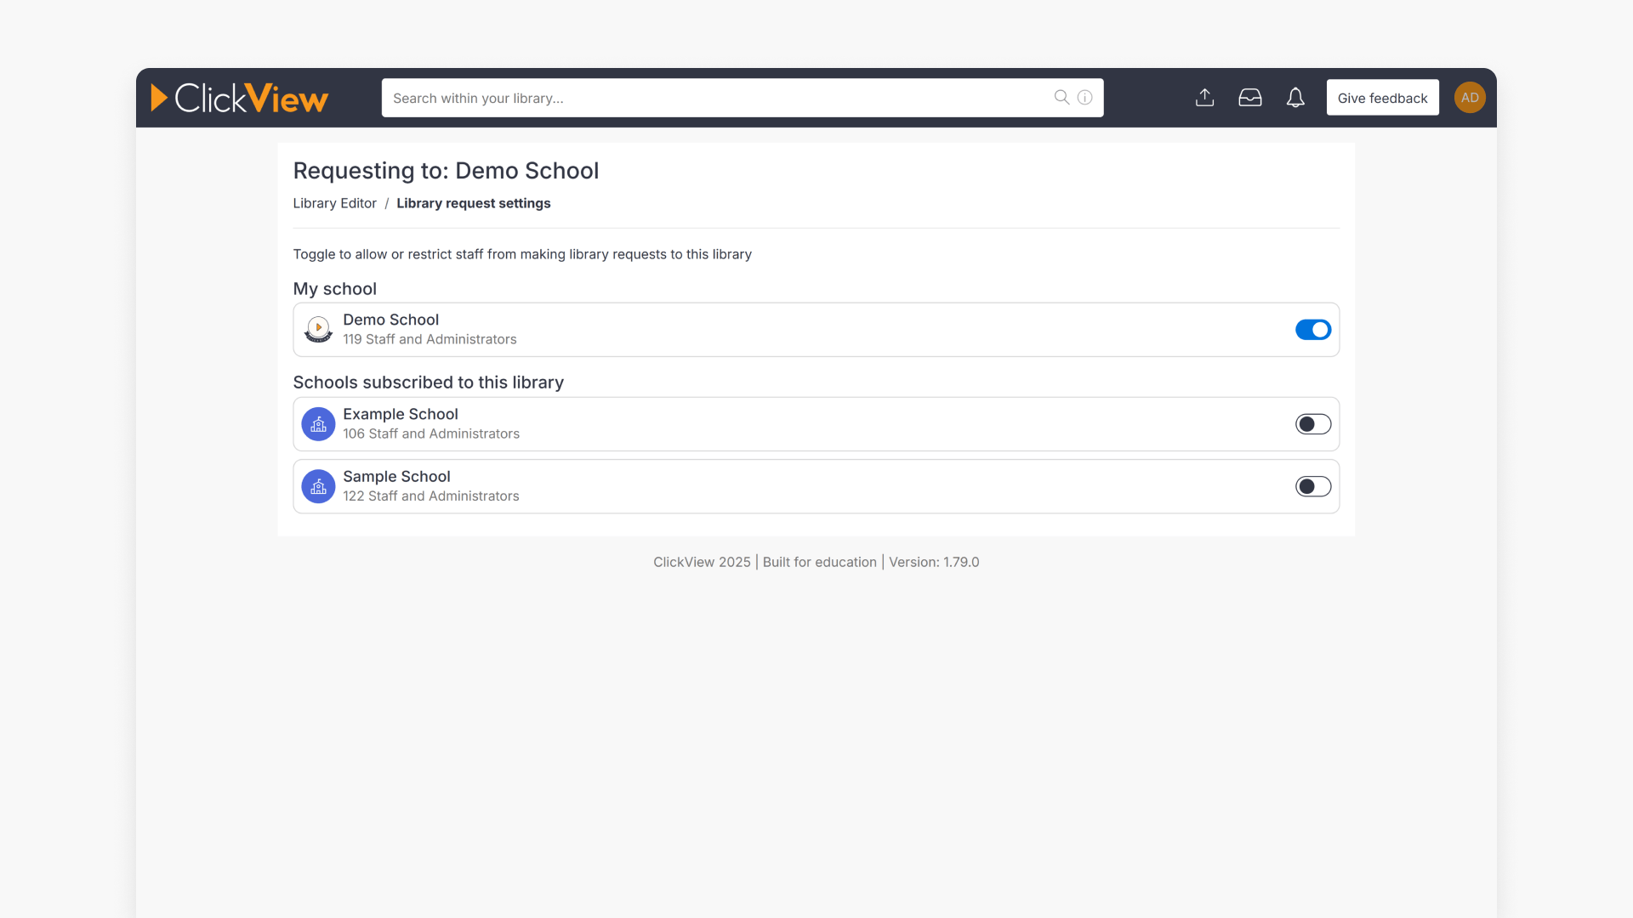Screen dimensions: 1633x918
Task: Open the notification bell icon
Action: pos(1295,98)
